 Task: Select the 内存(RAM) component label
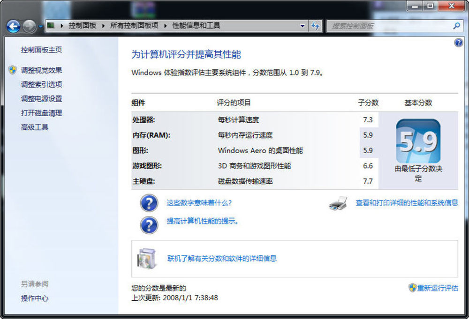(151, 135)
